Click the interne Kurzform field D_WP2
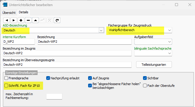The image size is (195, 107). [x=19, y=42]
